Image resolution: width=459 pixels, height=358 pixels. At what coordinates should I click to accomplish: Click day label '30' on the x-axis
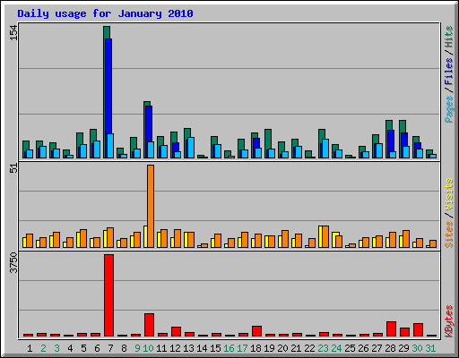tap(417, 348)
